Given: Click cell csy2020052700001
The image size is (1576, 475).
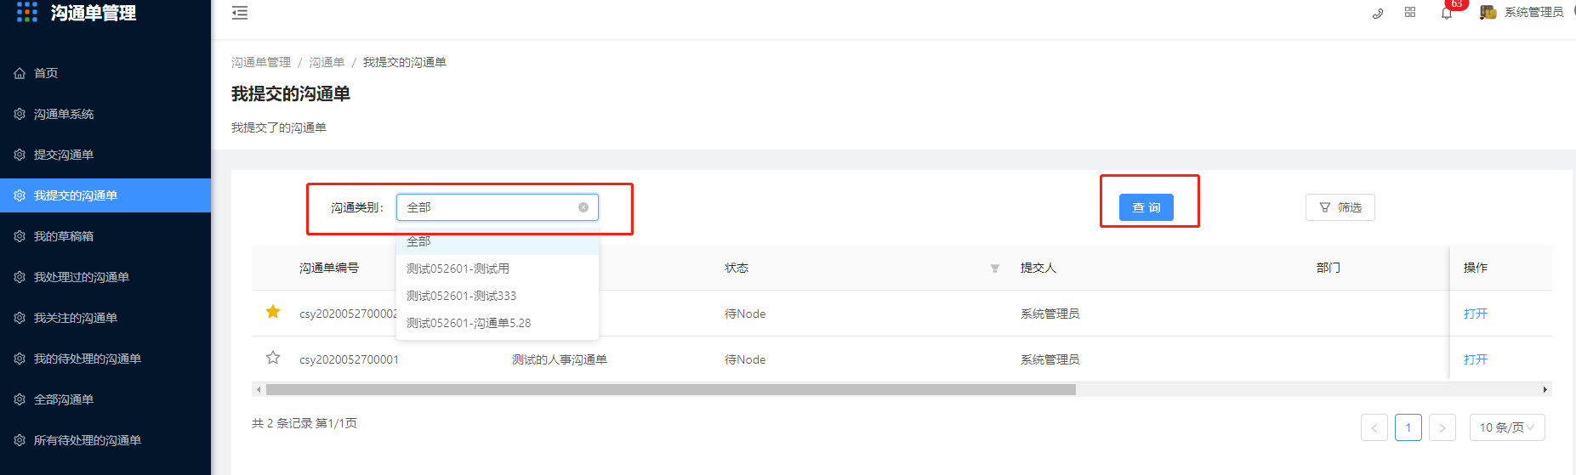Looking at the screenshot, I should point(349,359).
